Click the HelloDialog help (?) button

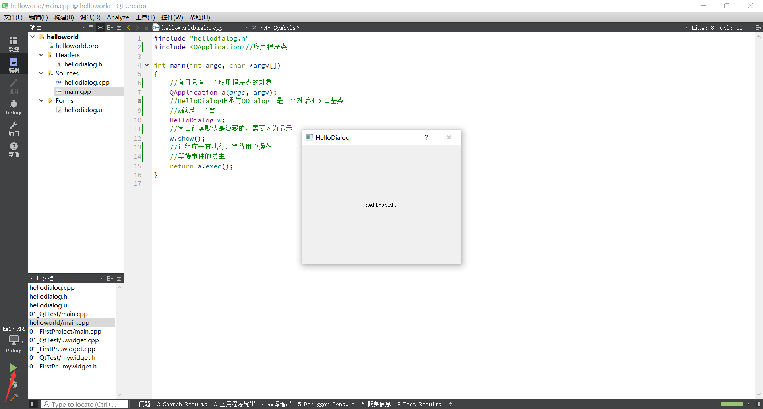click(426, 137)
